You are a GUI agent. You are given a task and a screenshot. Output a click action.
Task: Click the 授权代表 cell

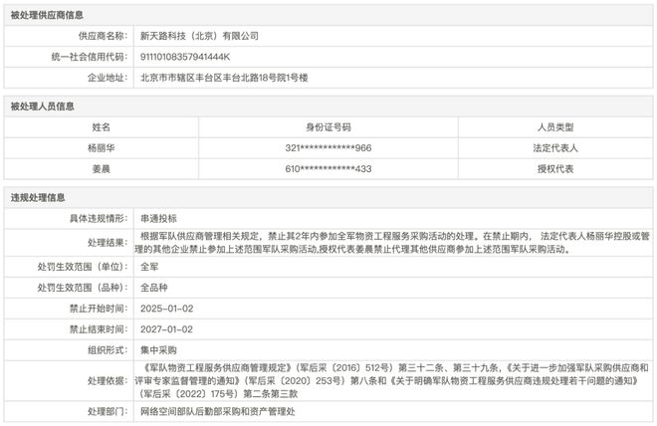[555, 169]
